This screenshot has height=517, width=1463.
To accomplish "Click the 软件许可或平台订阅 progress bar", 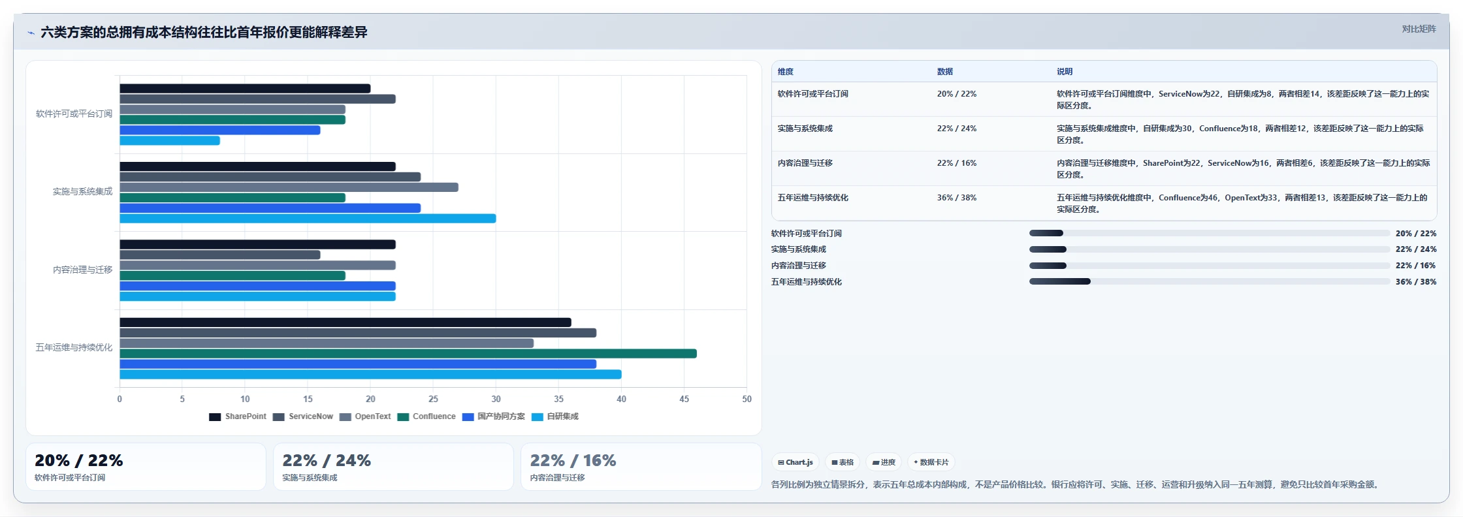I will click(1210, 233).
